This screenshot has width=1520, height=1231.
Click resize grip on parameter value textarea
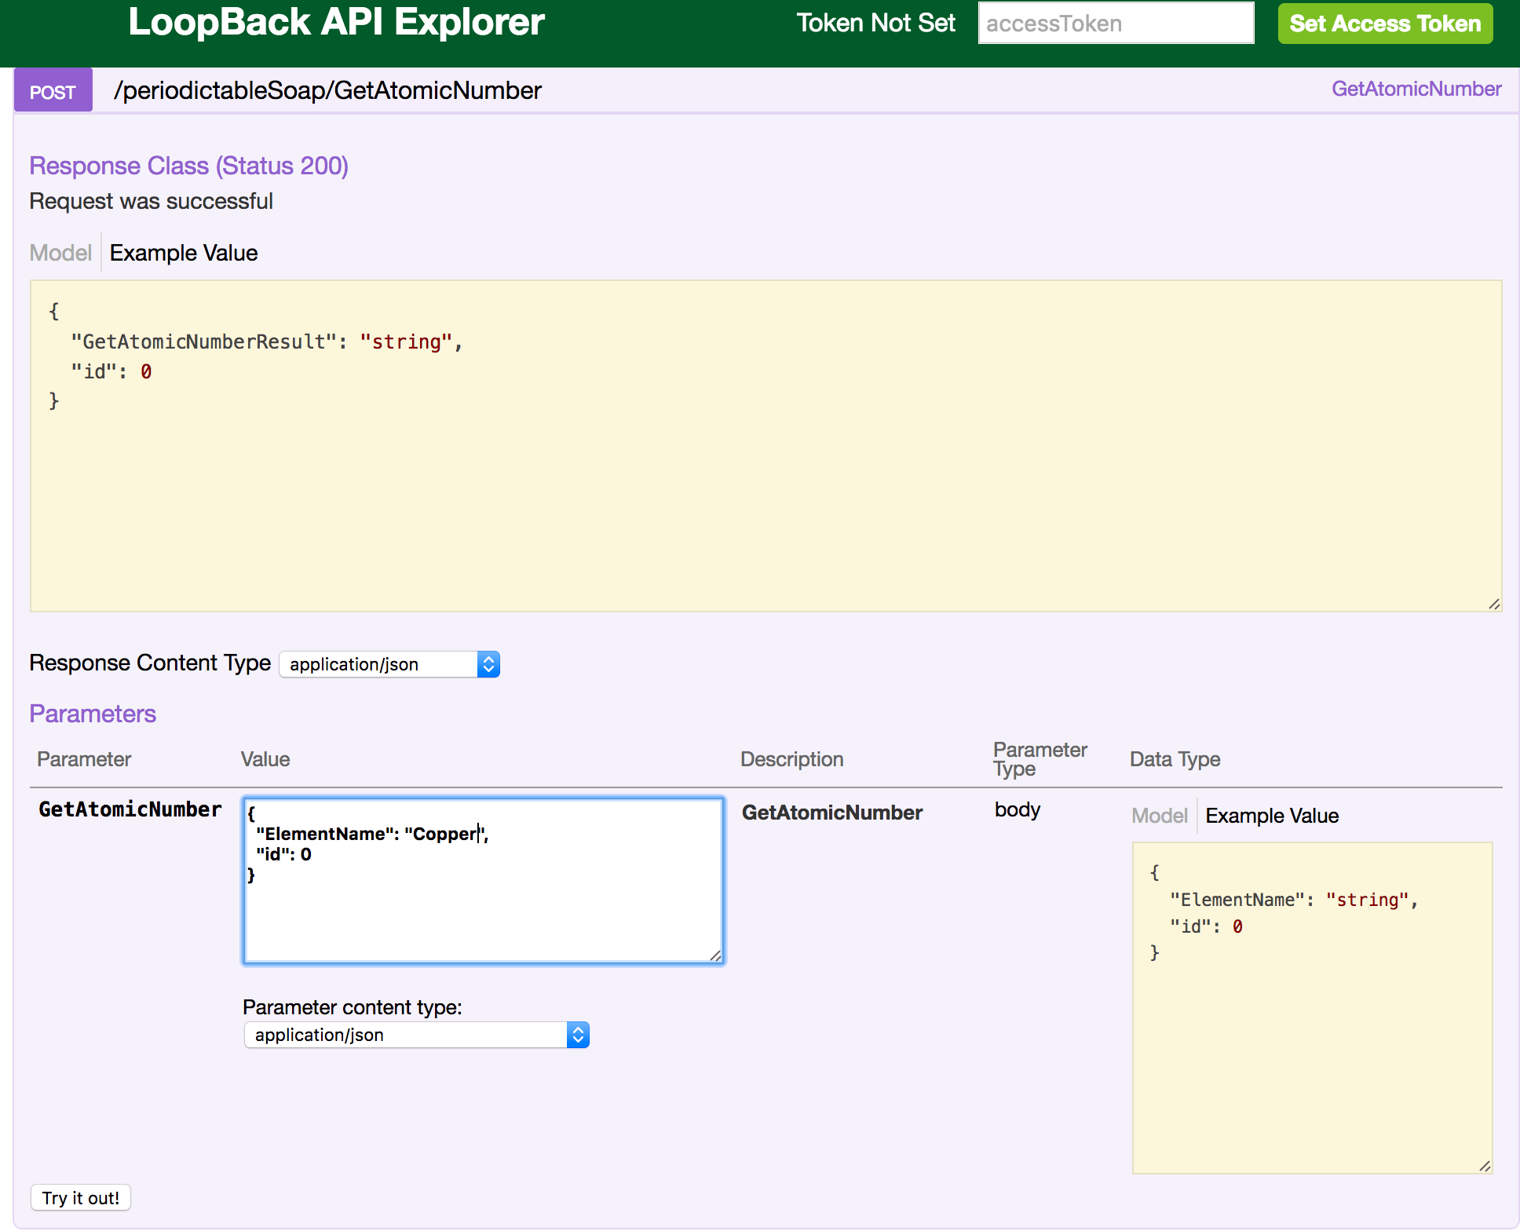(714, 956)
